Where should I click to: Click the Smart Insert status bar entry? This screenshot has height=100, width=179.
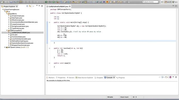pyautogui.click(x=124, y=97)
